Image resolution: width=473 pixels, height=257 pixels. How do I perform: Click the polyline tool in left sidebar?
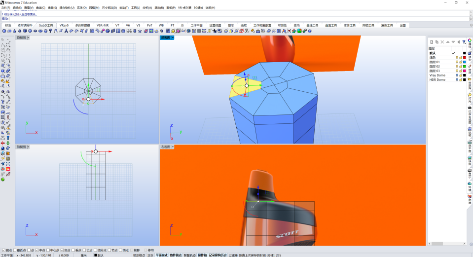(3, 45)
